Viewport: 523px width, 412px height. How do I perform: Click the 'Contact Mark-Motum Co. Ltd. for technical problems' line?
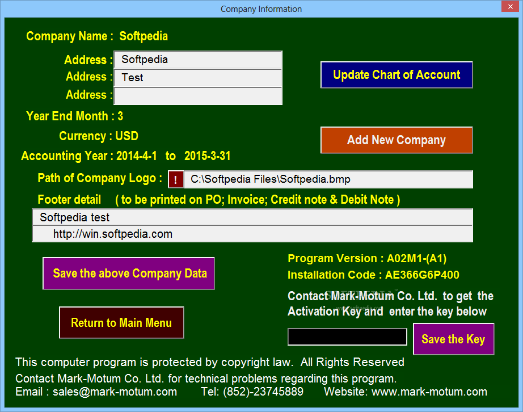206,379
